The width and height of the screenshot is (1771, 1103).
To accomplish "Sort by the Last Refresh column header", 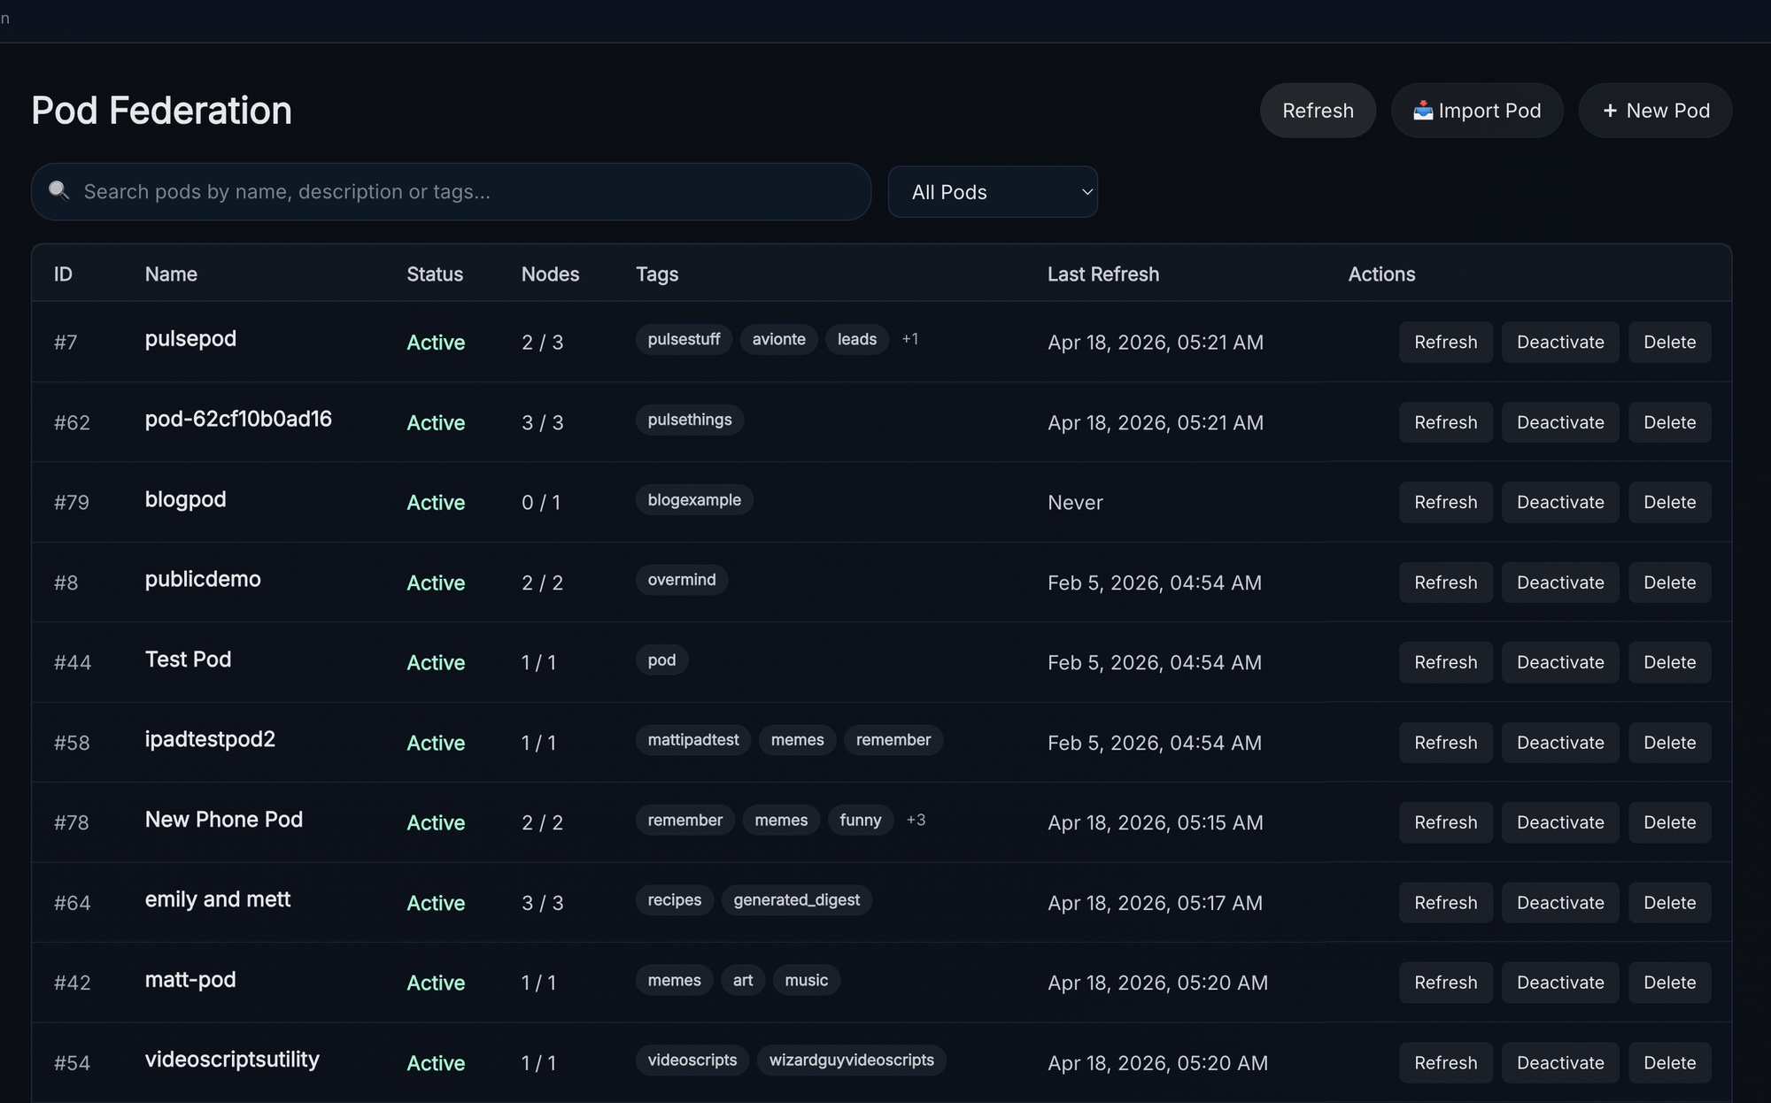I will tap(1102, 274).
